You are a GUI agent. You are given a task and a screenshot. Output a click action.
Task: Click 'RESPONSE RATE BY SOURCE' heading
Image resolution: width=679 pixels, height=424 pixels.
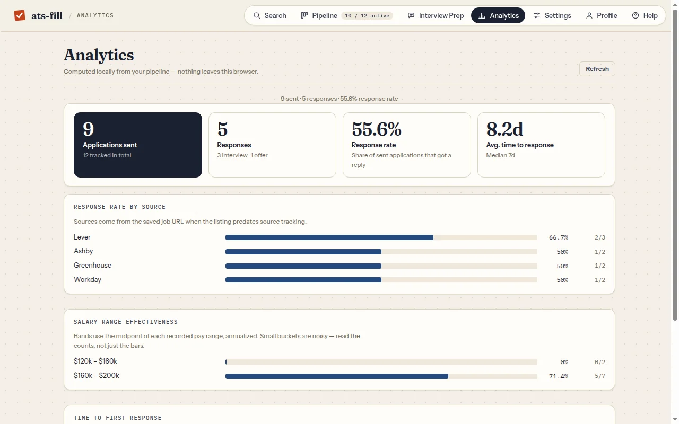click(x=120, y=207)
